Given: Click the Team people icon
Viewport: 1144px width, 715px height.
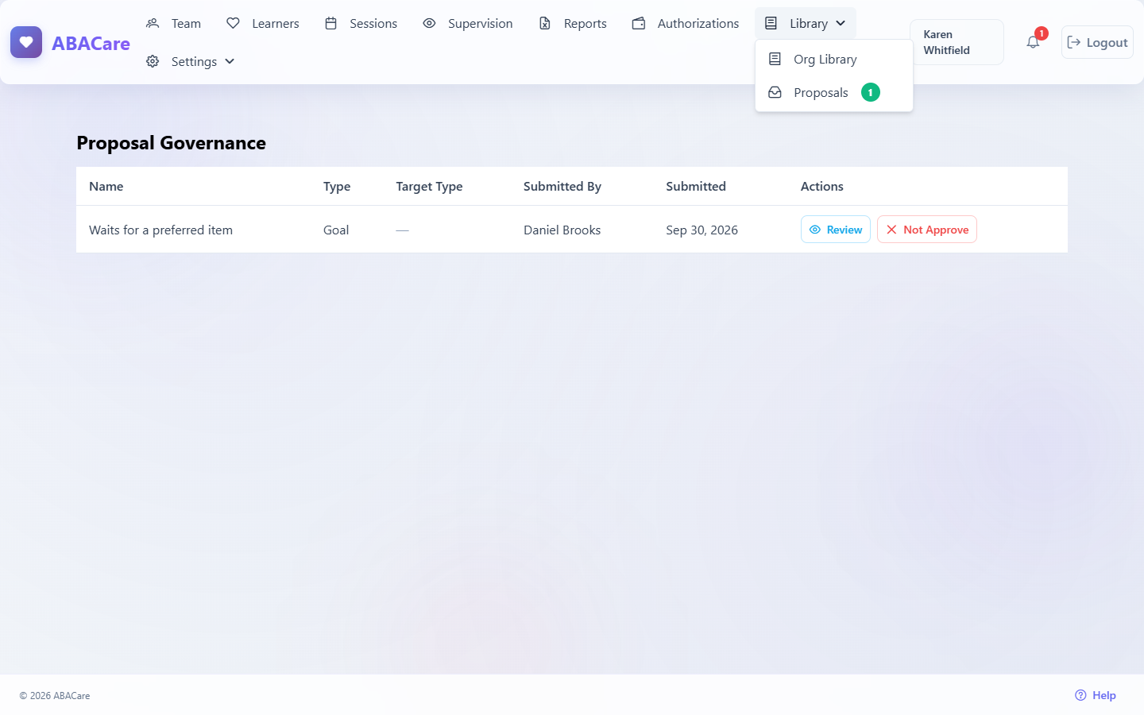Looking at the screenshot, I should click(153, 23).
